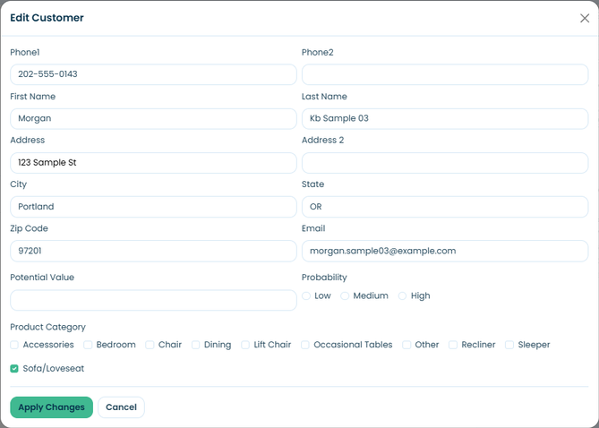
Task: Check the Occasional Tables category
Action: (x=304, y=345)
